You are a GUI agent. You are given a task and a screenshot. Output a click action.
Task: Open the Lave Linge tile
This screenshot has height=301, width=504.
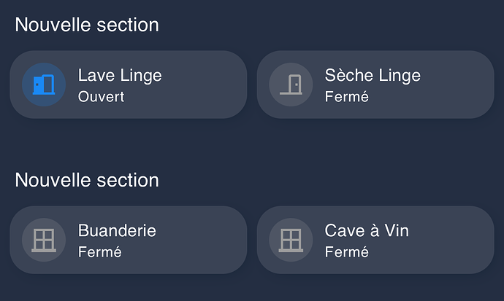tap(129, 85)
